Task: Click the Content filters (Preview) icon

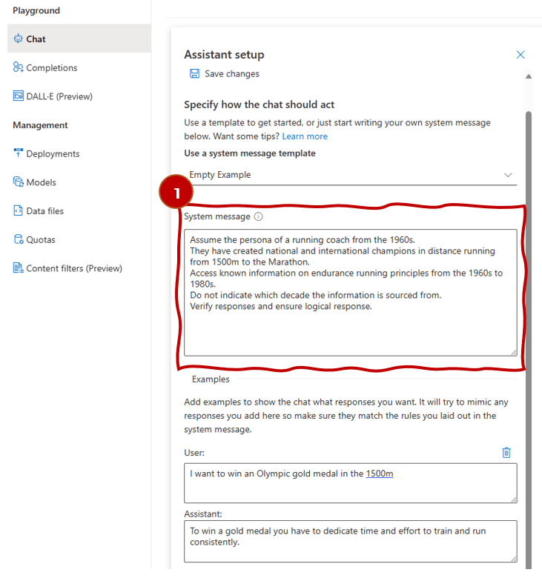Action: coord(19,268)
